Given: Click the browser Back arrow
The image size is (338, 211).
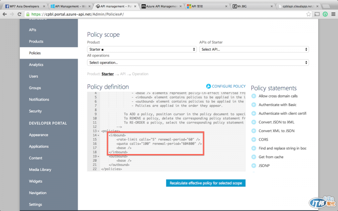Looking at the screenshot, I should point(5,14).
